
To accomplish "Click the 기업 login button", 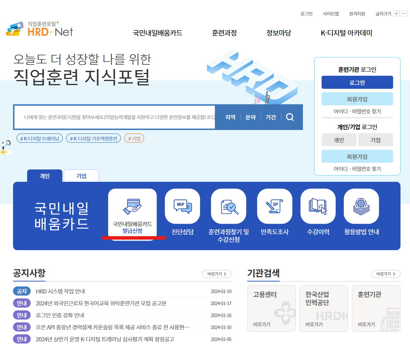I will point(375,140).
